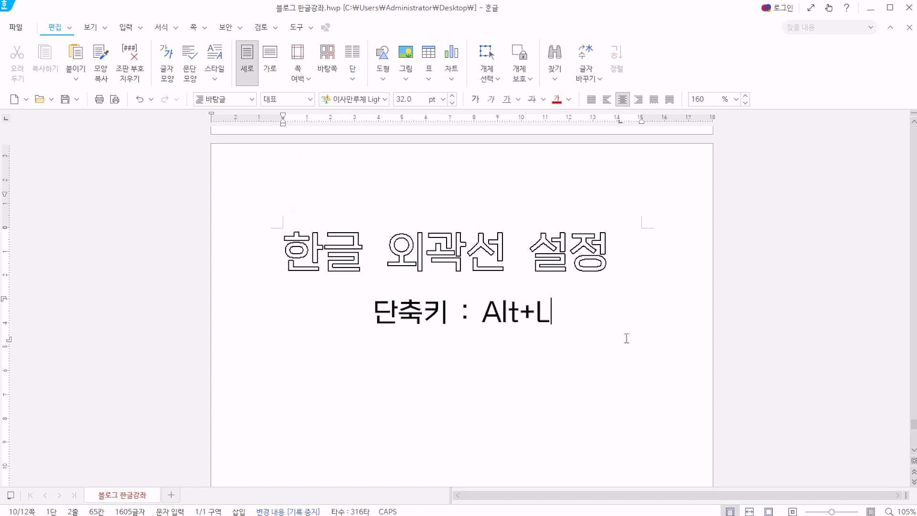Enable right text alignment
The image size is (917, 516).
[x=638, y=99]
